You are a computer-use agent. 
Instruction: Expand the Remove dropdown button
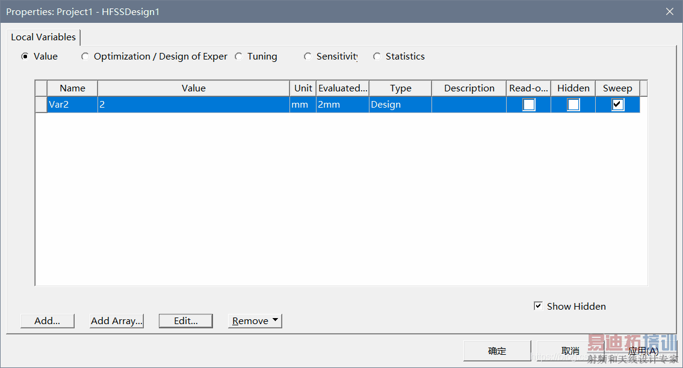click(x=255, y=321)
